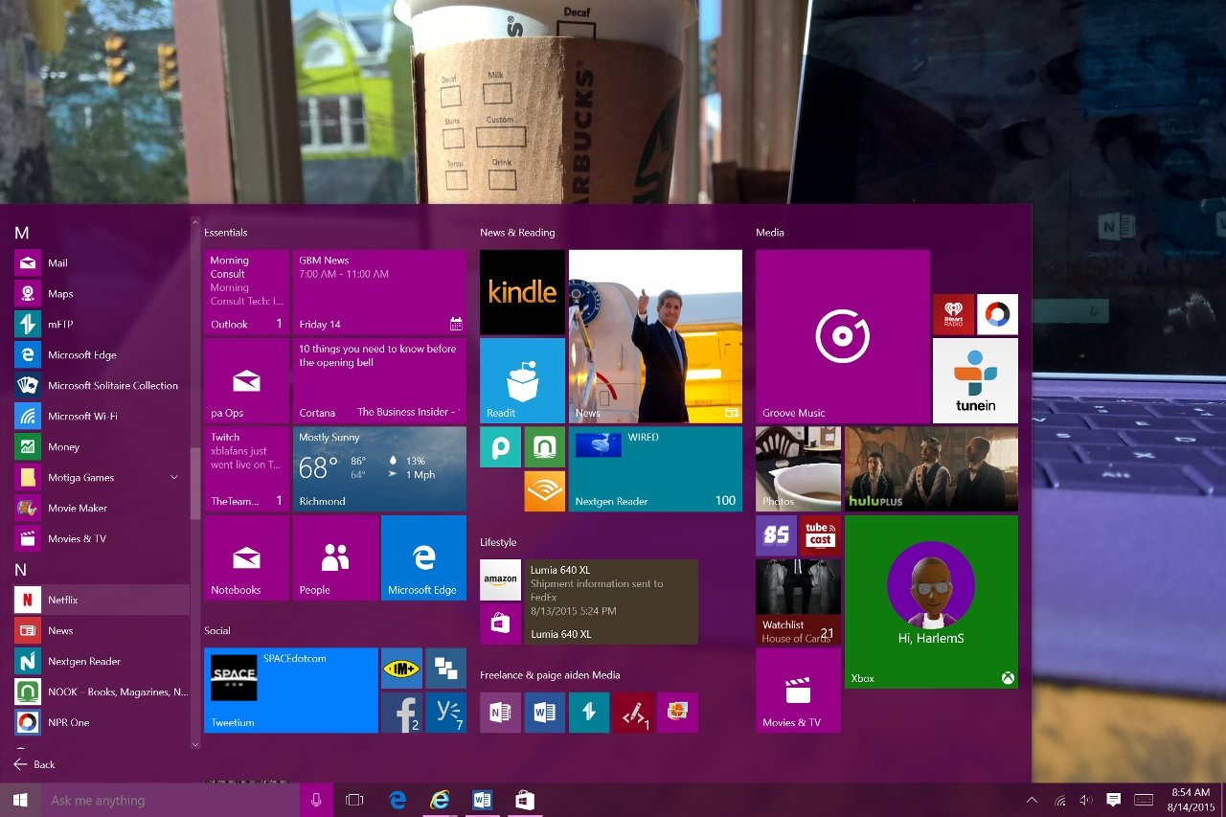
Task: Open Microsoft Solitaire Collection
Action: tap(102, 385)
